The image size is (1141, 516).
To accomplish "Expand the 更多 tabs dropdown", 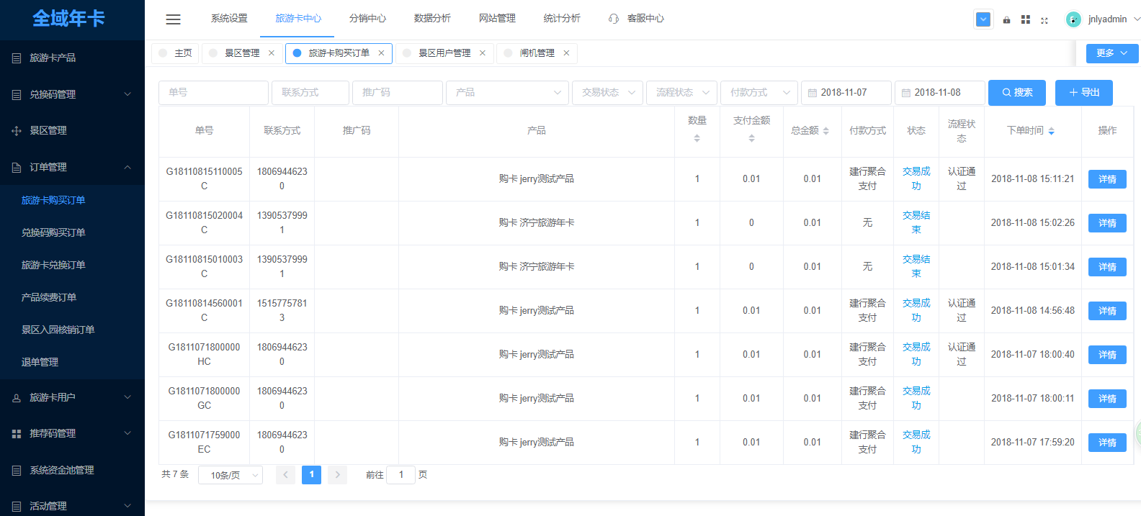I will [x=1111, y=53].
